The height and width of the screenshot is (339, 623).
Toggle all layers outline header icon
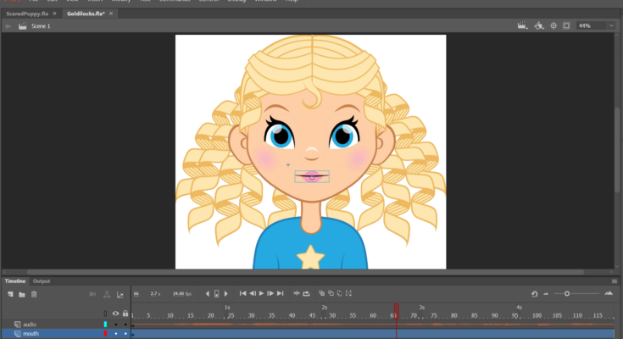[105, 314]
